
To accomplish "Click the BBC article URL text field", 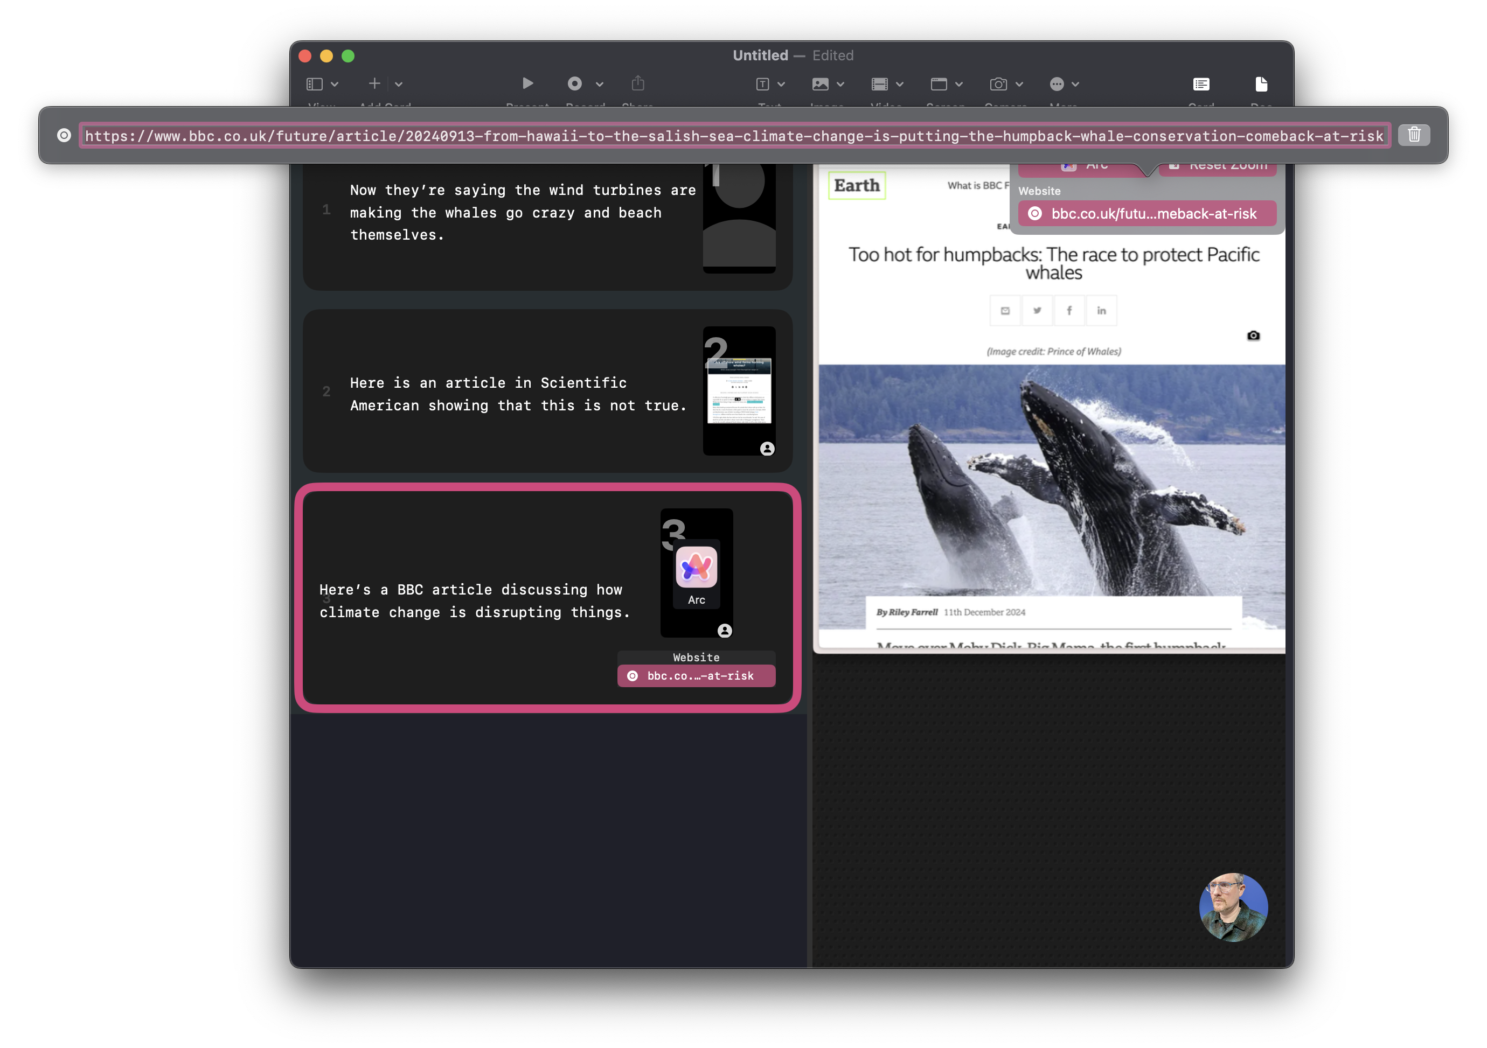I will click(x=734, y=135).
